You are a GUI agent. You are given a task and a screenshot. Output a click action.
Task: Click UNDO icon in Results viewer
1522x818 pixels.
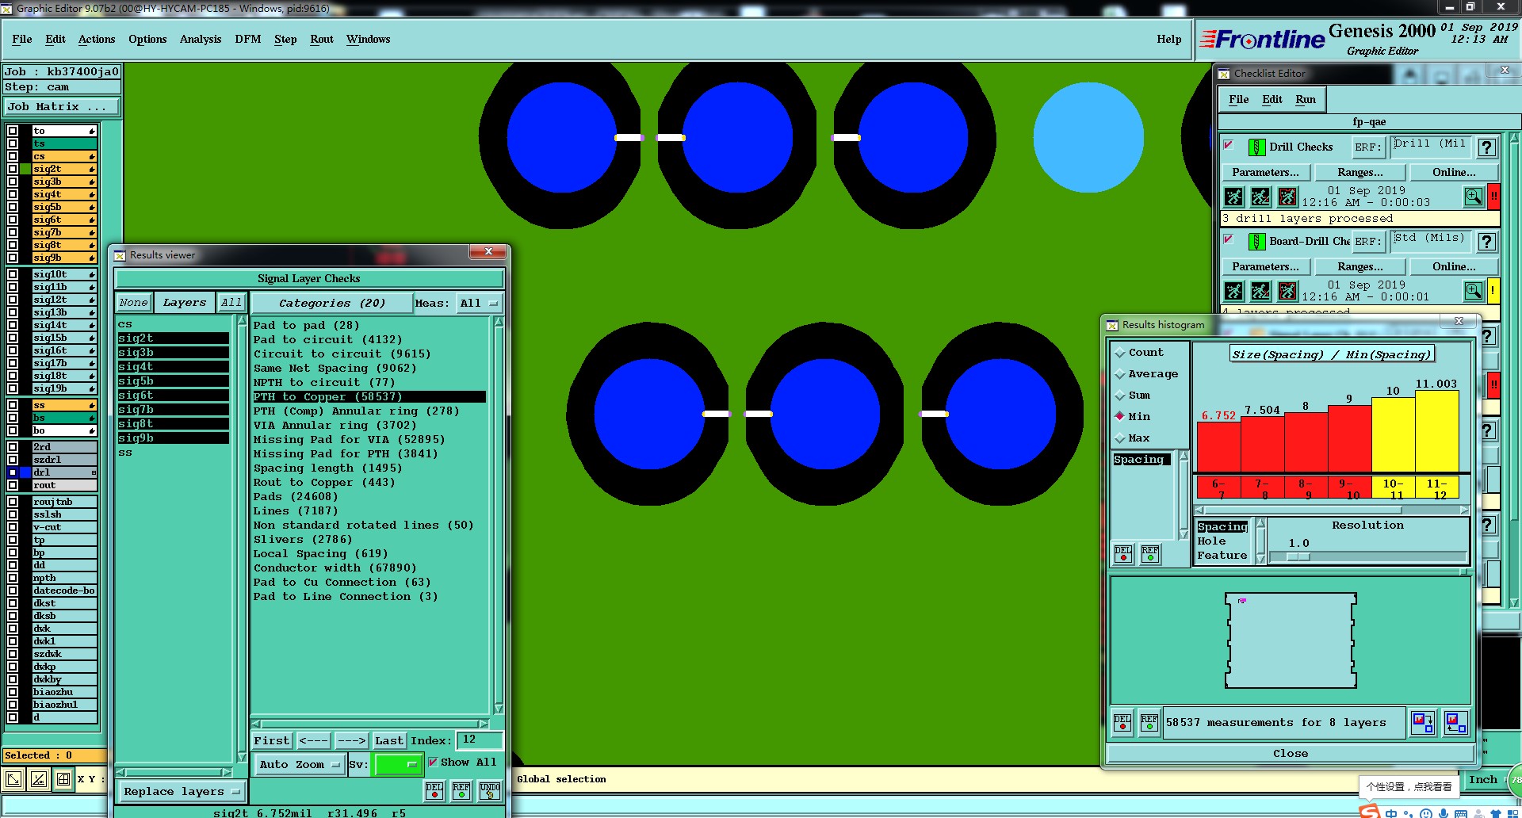click(x=490, y=790)
